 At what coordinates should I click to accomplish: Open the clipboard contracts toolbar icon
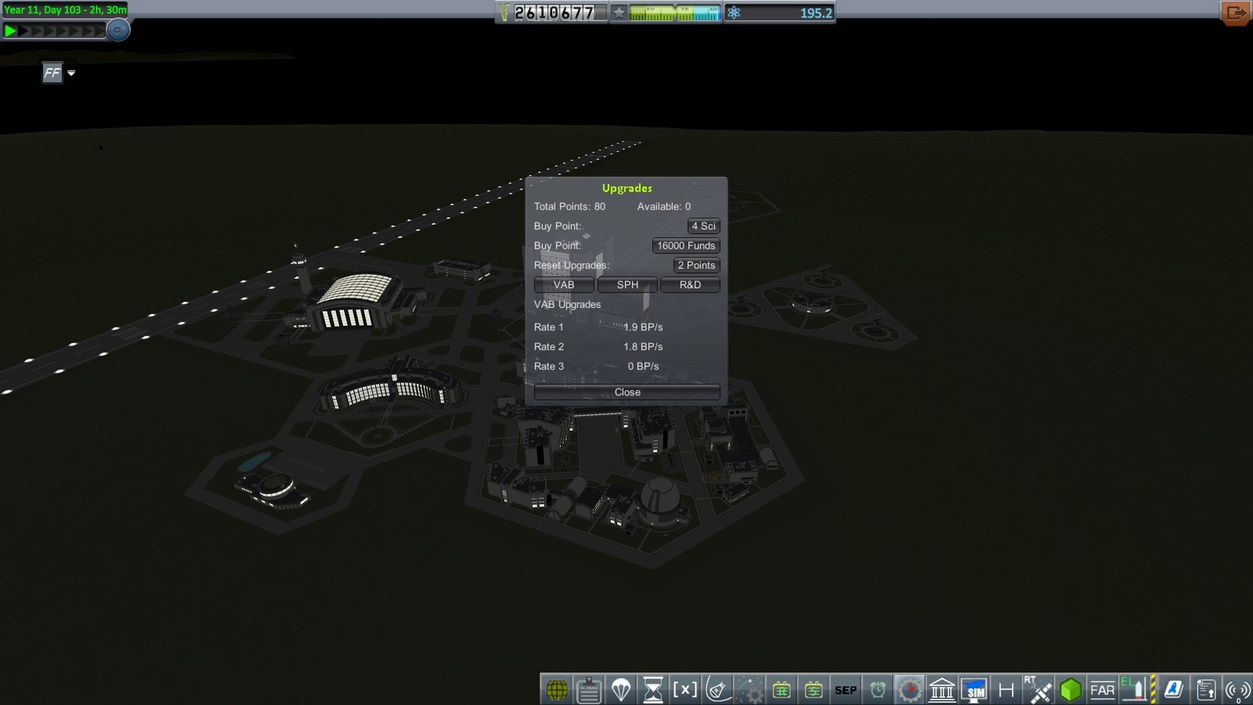click(589, 690)
